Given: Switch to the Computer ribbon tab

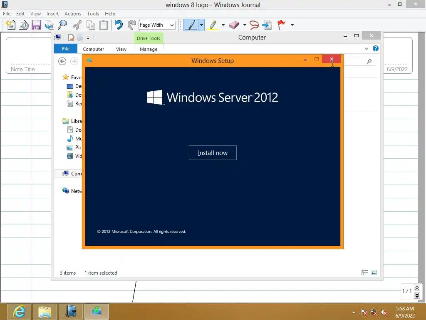Looking at the screenshot, I should 94,49.
